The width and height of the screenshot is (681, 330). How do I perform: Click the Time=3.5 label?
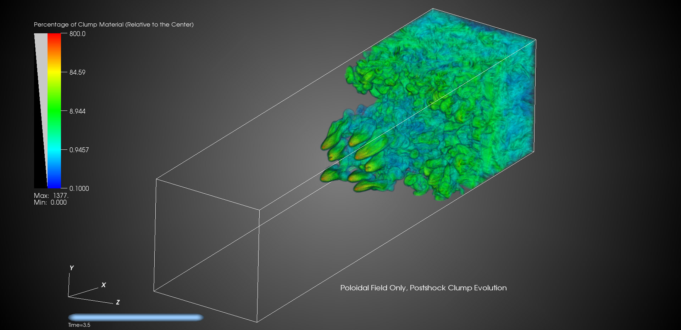[79, 325]
